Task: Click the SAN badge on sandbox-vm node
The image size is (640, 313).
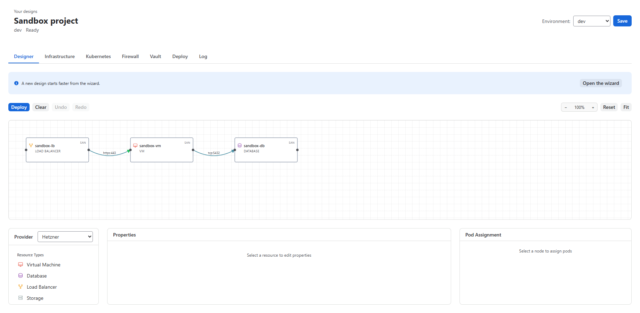Action: tap(187, 143)
